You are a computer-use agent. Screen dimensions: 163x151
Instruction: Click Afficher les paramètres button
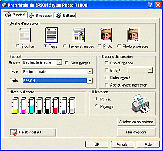(x=136, y=122)
